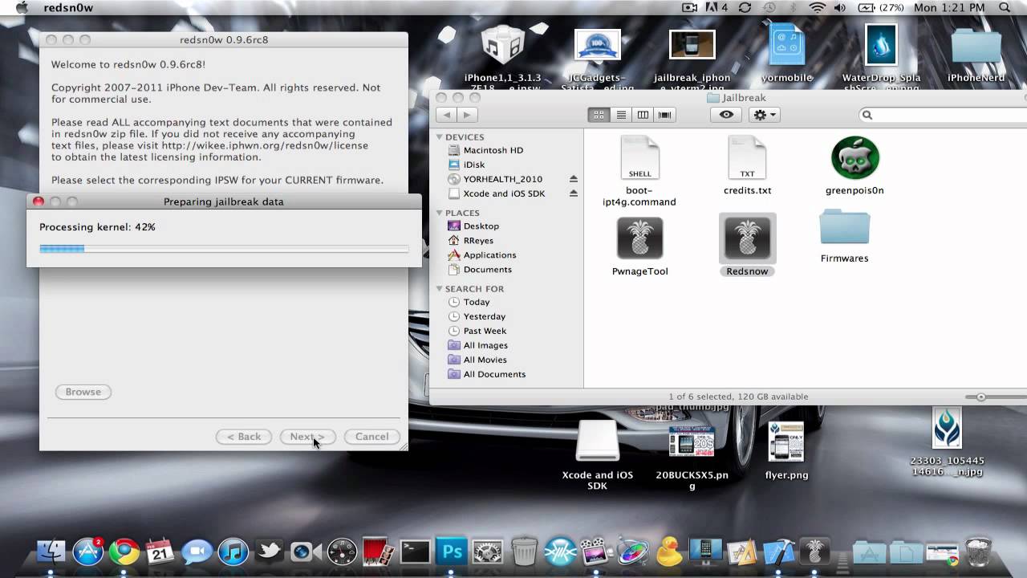This screenshot has height=578, width=1027.
Task: Switch Finder to Cover Flow view
Action: 664,115
